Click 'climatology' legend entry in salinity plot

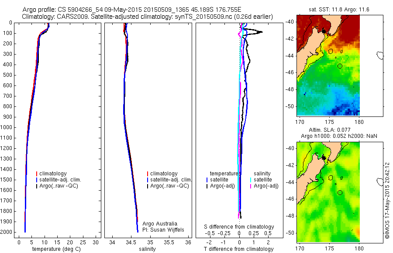point(164,174)
